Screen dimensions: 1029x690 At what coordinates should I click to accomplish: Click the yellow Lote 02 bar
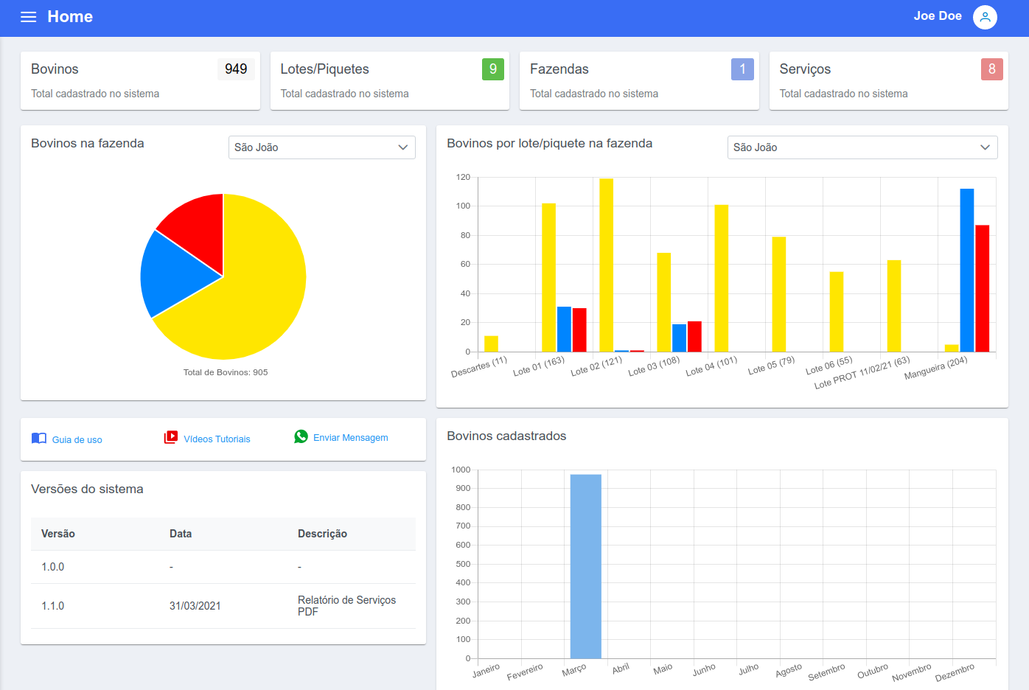pyautogui.click(x=606, y=265)
